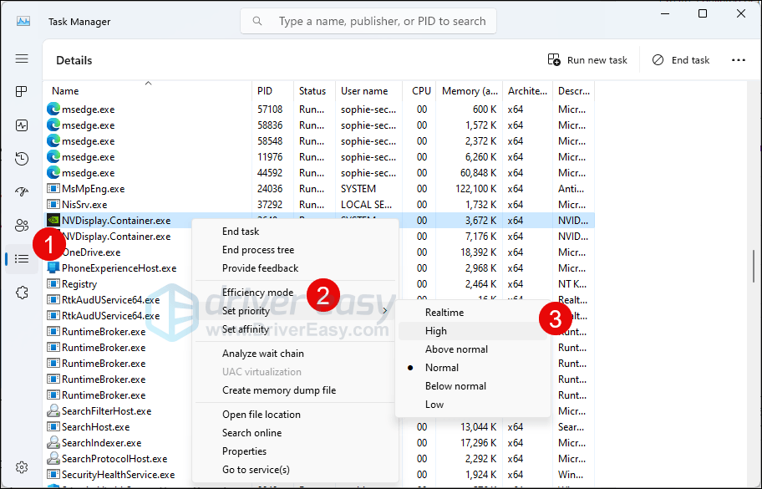
Task: Open the Set priority submenu
Action: coord(246,311)
